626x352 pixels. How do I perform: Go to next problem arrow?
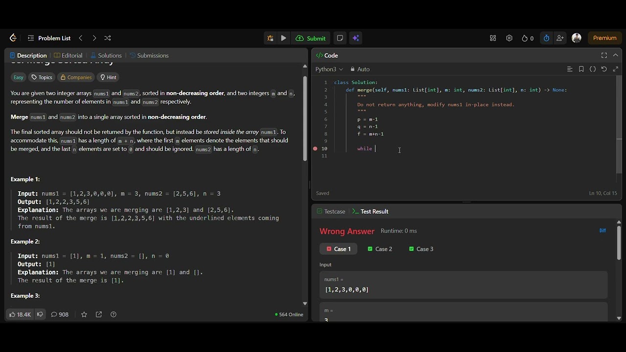[94, 38]
